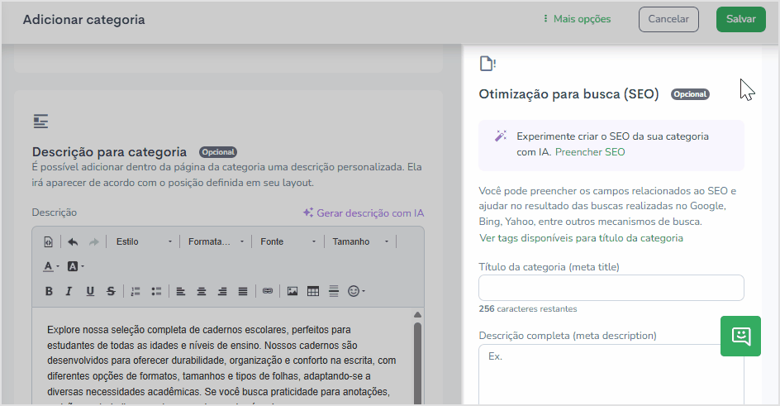Justify the text

click(243, 291)
